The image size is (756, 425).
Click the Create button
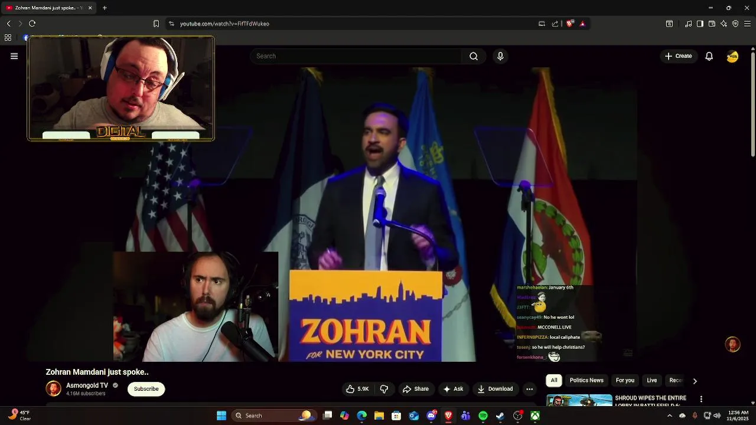pyautogui.click(x=678, y=56)
